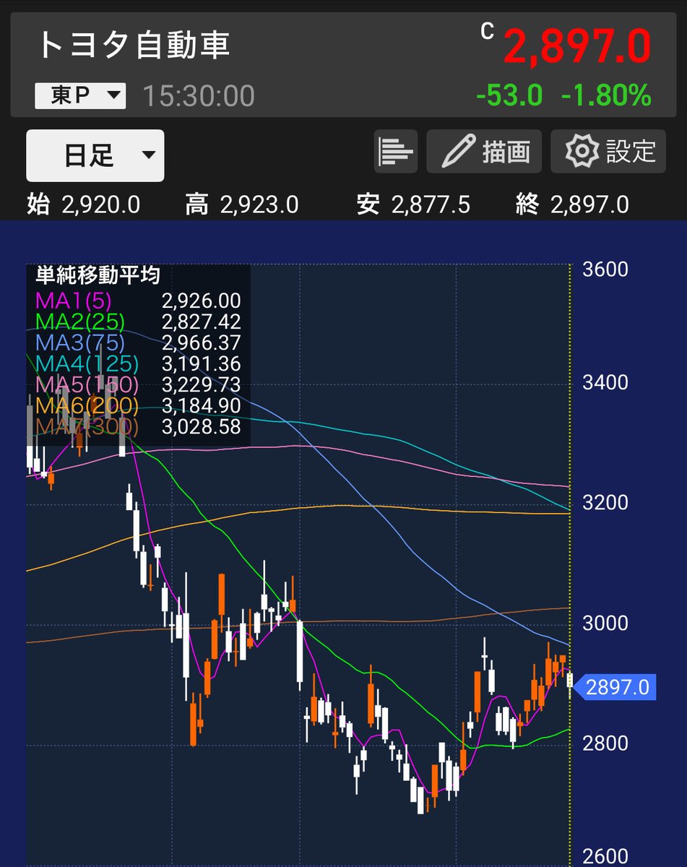The height and width of the screenshot is (867, 687).
Task: Open 設定 chart settings button
Action: [x=608, y=152]
